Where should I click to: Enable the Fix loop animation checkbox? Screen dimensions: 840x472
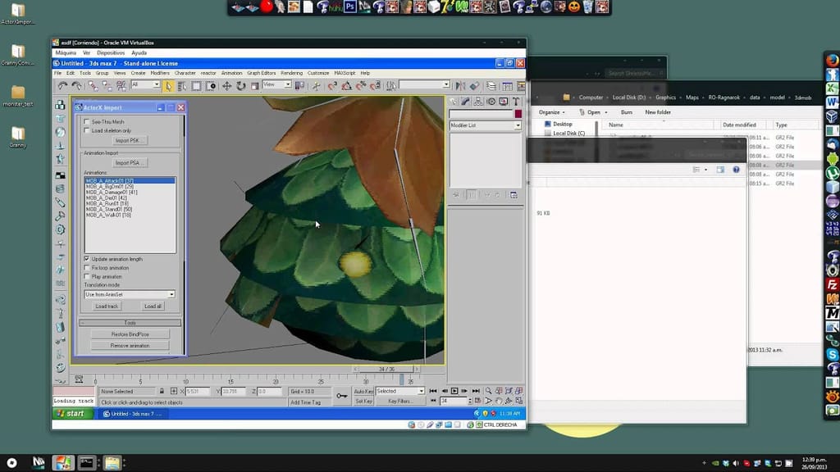pyautogui.click(x=87, y=268)
